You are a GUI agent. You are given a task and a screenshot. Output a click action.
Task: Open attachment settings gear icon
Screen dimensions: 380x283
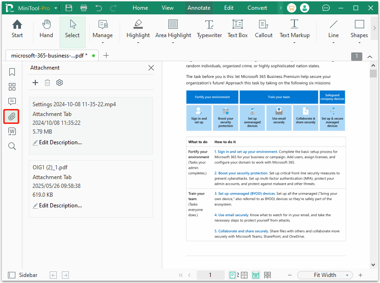(60, 83)
